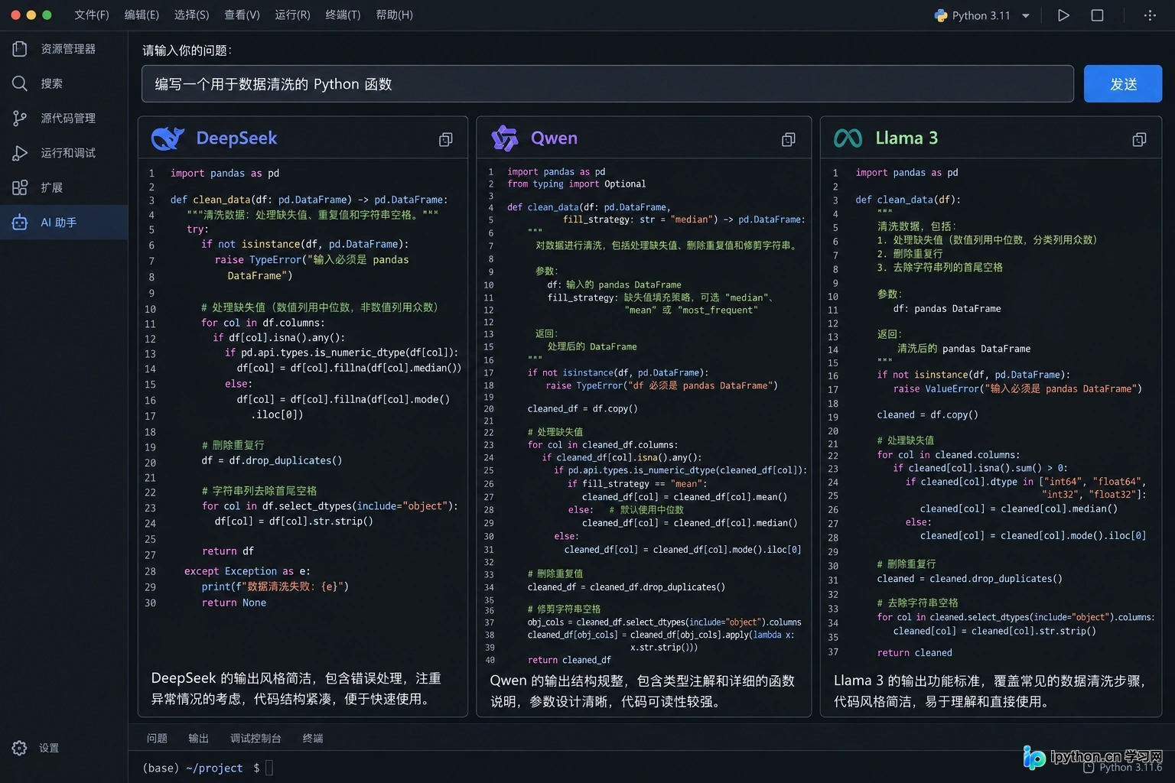Click the Qwen logo icon

(x=505, y=138)
